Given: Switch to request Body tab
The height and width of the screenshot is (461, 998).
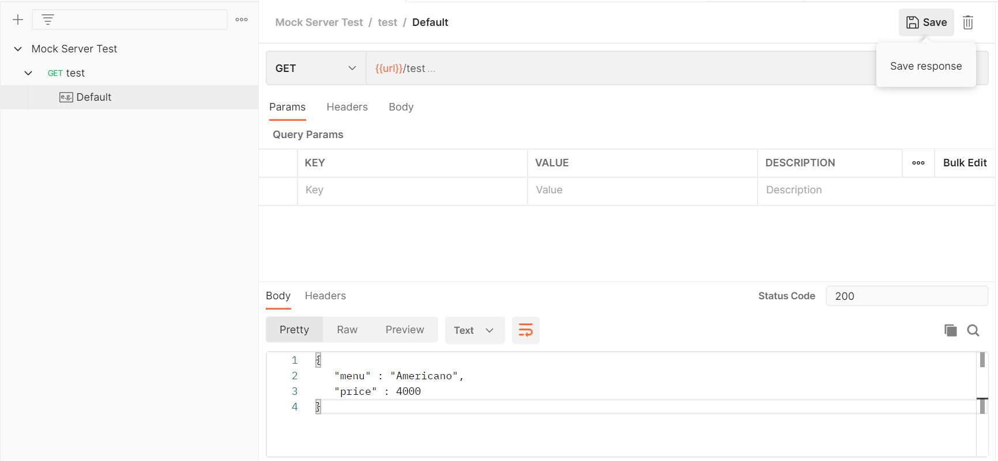Looking at the screenshot, I should [401, 107].
